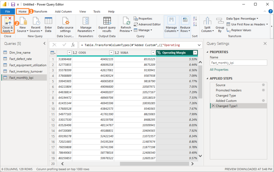Select the Fact_inventory_turnover query
This screenshot has width=274, height=172.
click(x=24, y=71)
